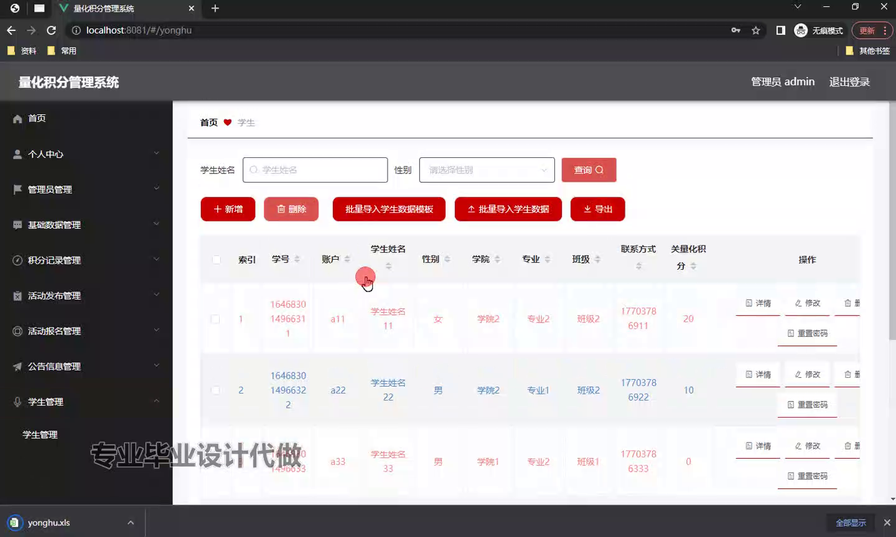This screenshot has height=537, width=896.
Task: Sort by 专业 column arrows
Action: (x=548, y=259)
